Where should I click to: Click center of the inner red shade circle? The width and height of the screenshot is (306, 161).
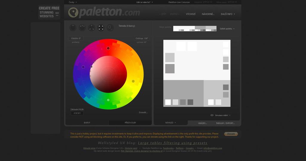click(x=108, y=74)
